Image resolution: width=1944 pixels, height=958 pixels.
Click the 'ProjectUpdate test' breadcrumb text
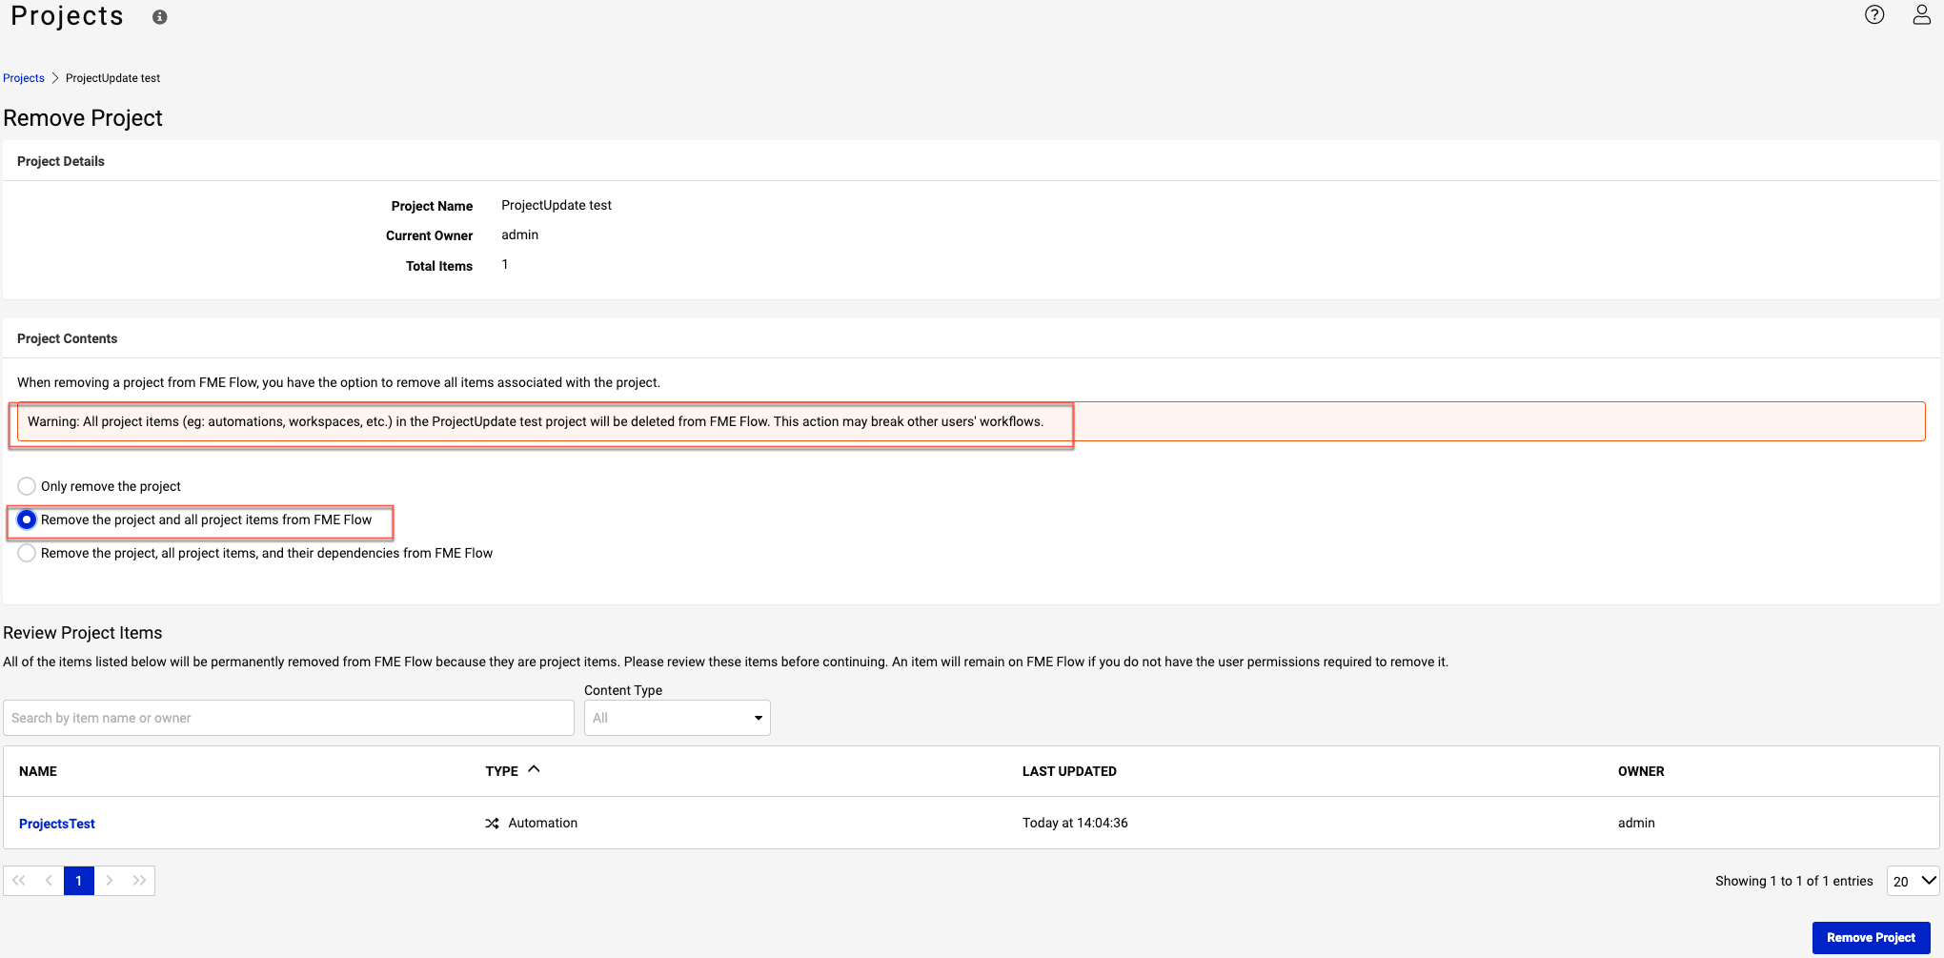[112, 78]
